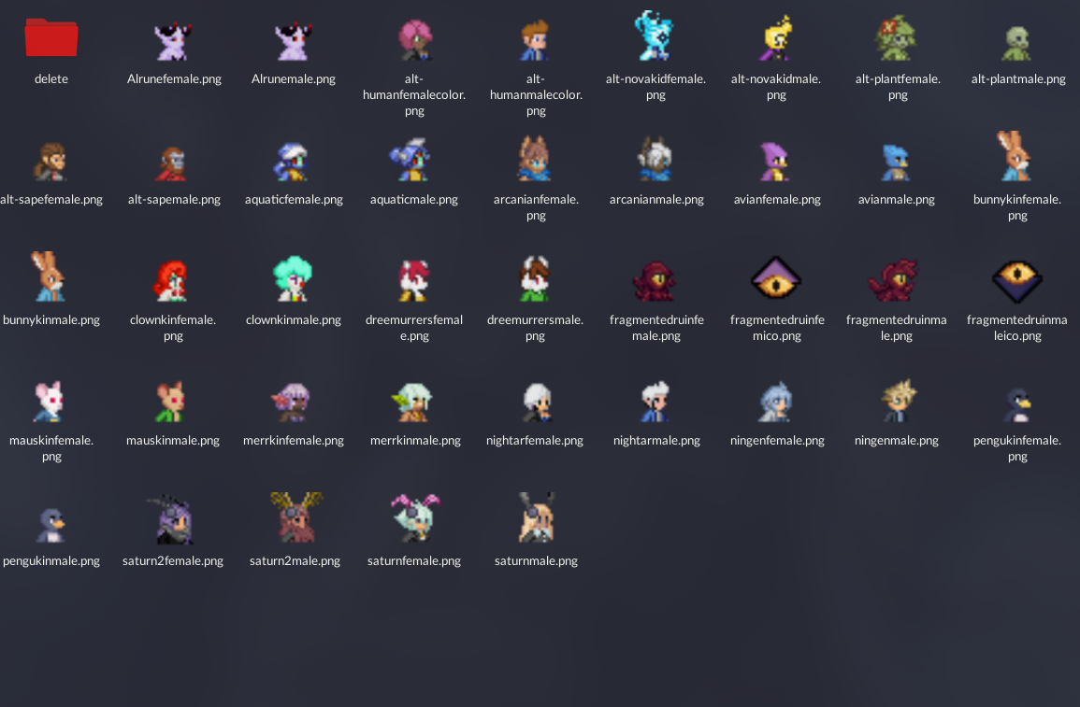Viewport: 1080px width, 707px height.
Task: Click the 'aquaticmale.png' file name text
Action: pos(414,200)
